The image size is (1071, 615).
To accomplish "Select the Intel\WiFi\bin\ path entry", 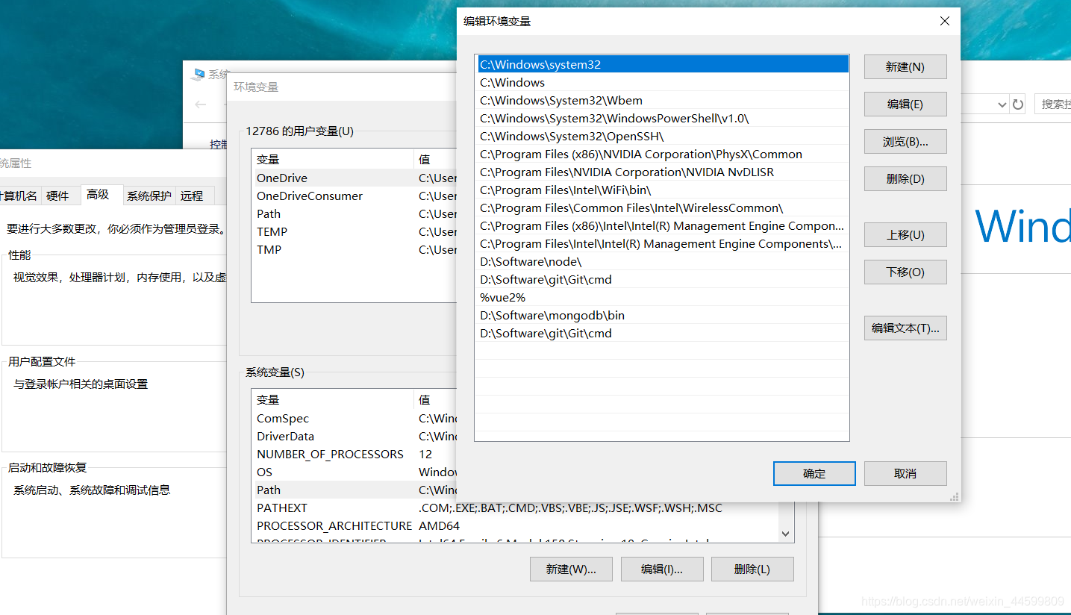I will click(663, 190).
